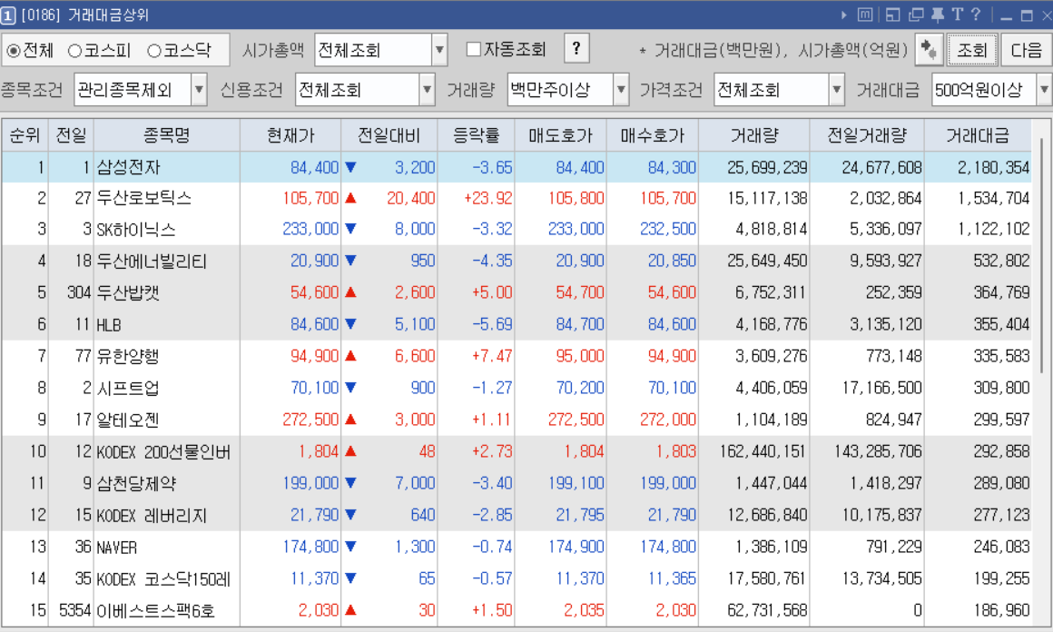Select the KODEX 코스닥150레 row name
Screen dimensions: 1053x632
click(x=163, y=579)
